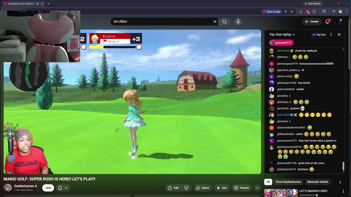Open media controls music icon
Screen dimensions: 351x197
(334, 11)
